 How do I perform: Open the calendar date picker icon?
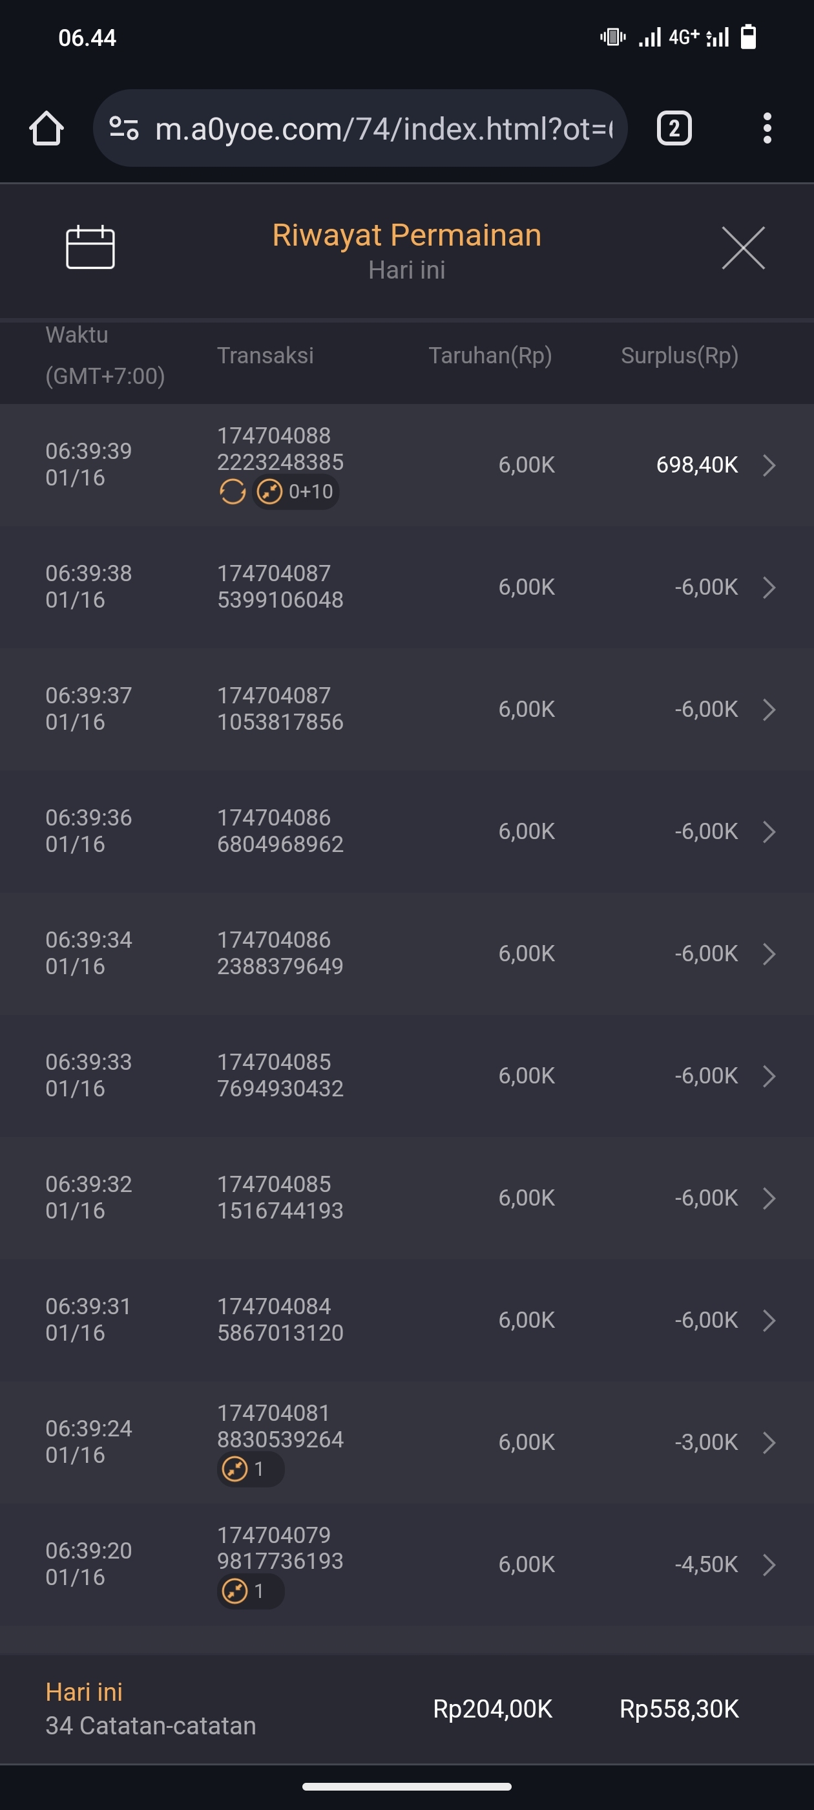click(x=90, y=248)
